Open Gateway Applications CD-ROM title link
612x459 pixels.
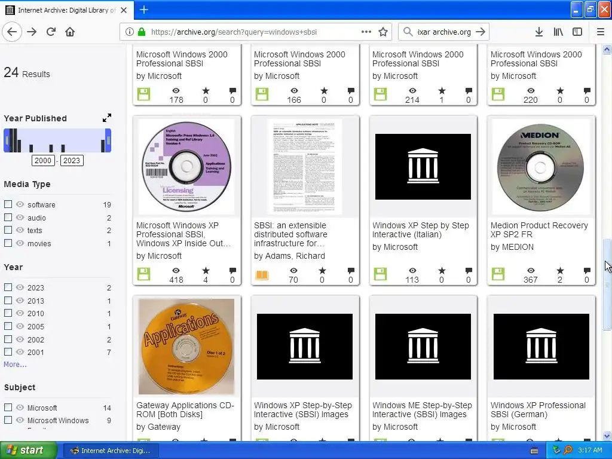185,410
